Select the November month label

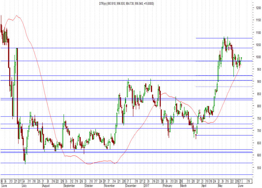(x=109, y=186)
